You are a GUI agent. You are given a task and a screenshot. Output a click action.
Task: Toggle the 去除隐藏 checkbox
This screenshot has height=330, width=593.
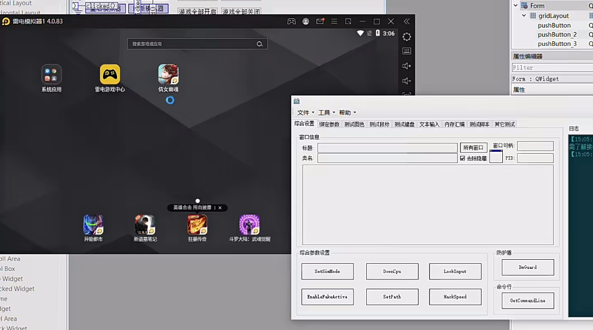pos(463,158)
